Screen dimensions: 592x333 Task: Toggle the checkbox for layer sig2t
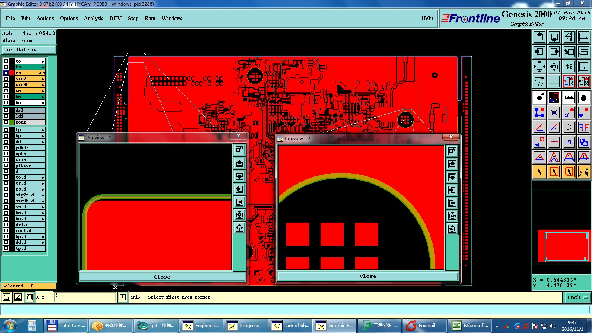click(6, 79)
